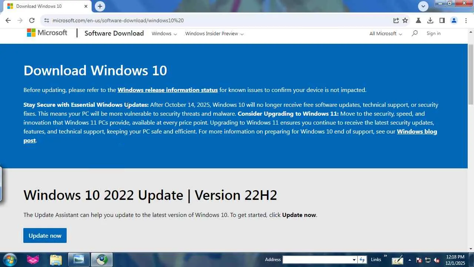Switch to the picture viewer taskbar app
Image resolution: width=474 pixels, height=267 pixels.
[x=79, y=260]
